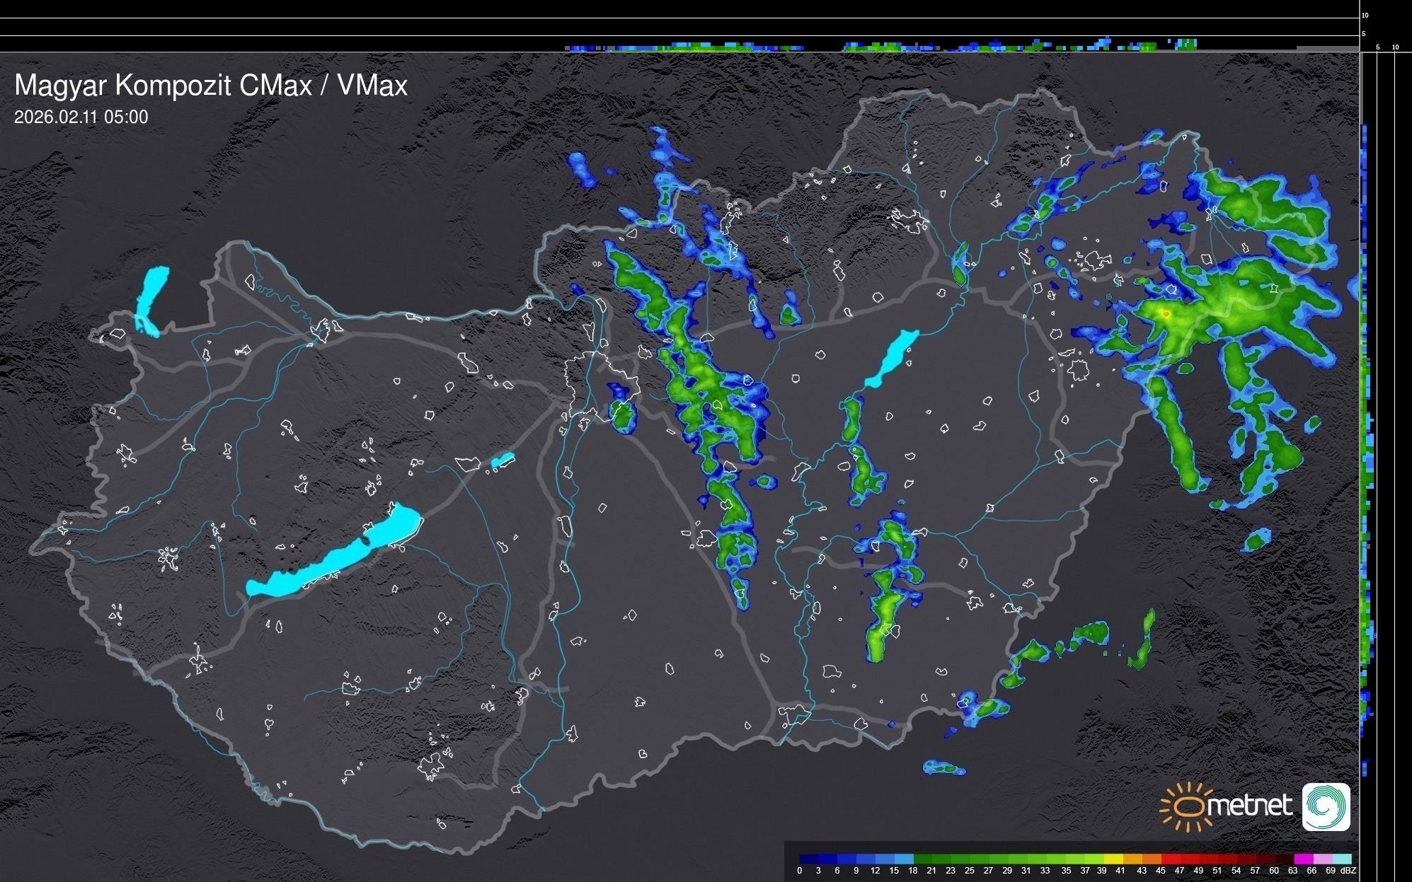The image size is (1412, 882).
Task: Click the teal swirl logo icon
Action: tap(1326, 806)
